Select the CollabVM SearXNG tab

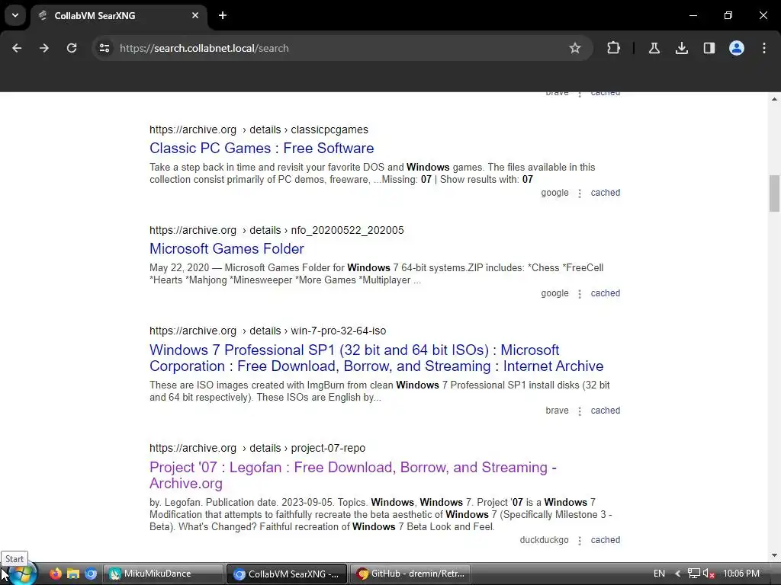click(118, 16)
